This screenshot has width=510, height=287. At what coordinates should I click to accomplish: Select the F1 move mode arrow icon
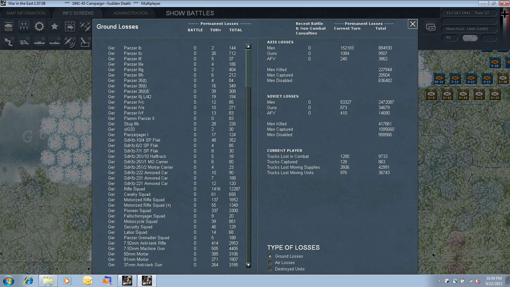(9, 42)
